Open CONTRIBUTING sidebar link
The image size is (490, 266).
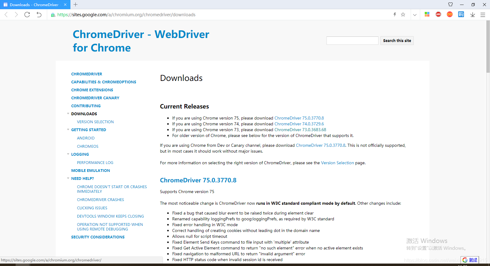click(x=86, y=106)
